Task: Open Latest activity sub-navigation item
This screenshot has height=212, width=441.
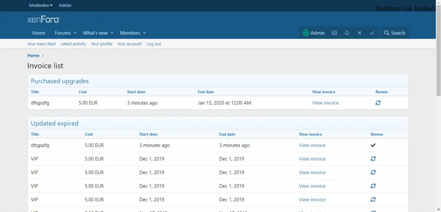Action: coord(73,44)
